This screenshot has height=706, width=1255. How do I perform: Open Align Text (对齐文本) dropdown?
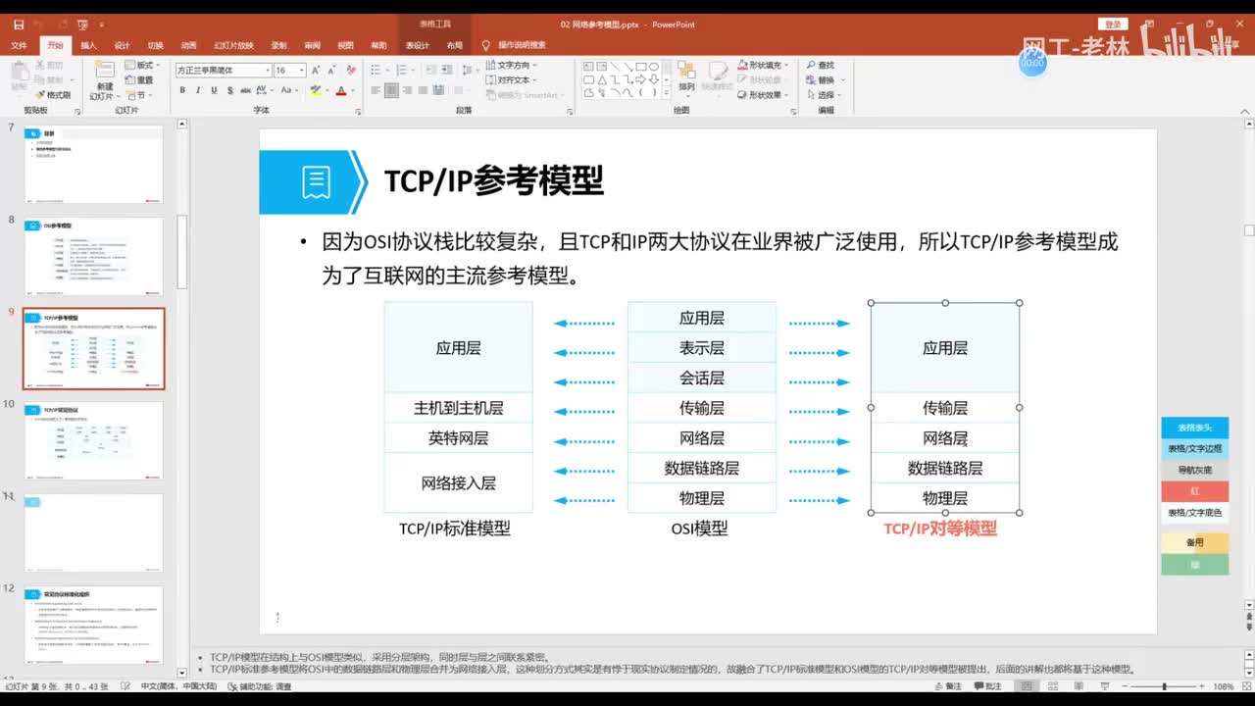pyautogui.click(x=512, y=80)
